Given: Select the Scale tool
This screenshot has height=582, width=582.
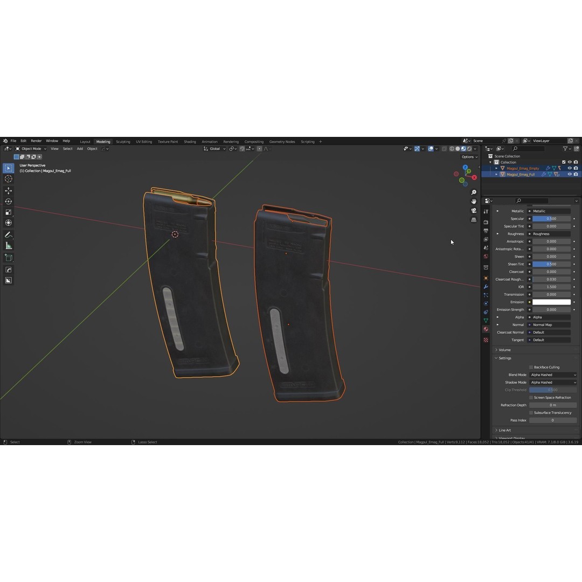Looking at the screenshot, I should pos(8,212).
